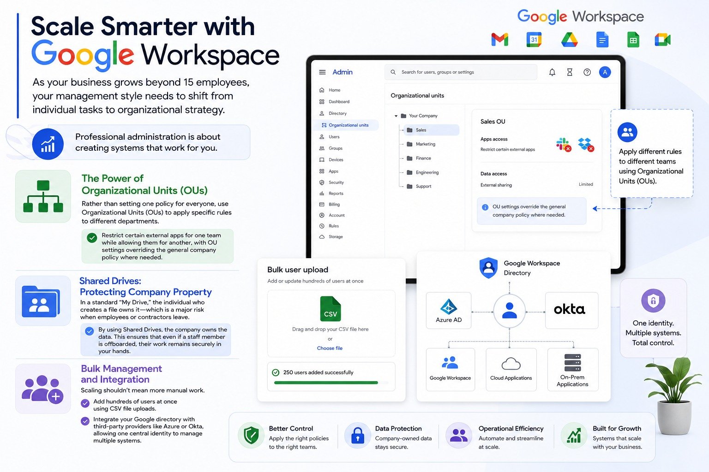Open the Gmail app icon
The width and height of the screenshot is (709, 472).
(x=500, y=40)
